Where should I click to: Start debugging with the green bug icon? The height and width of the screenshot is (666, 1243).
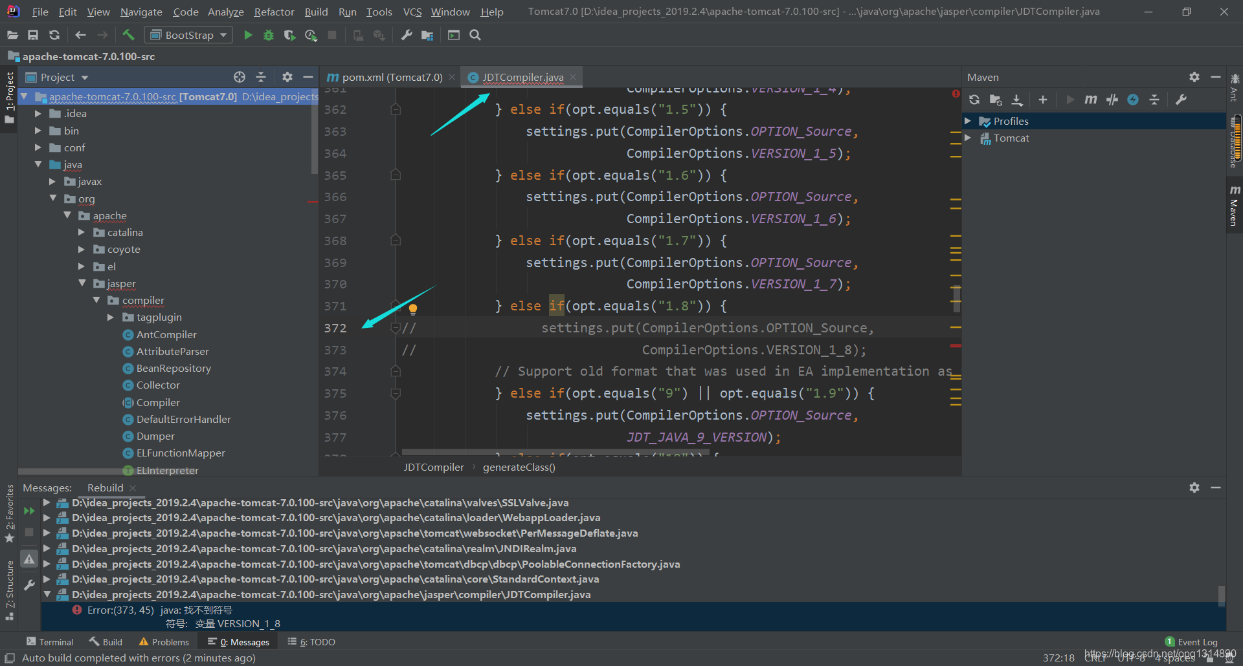click(269, 35)
